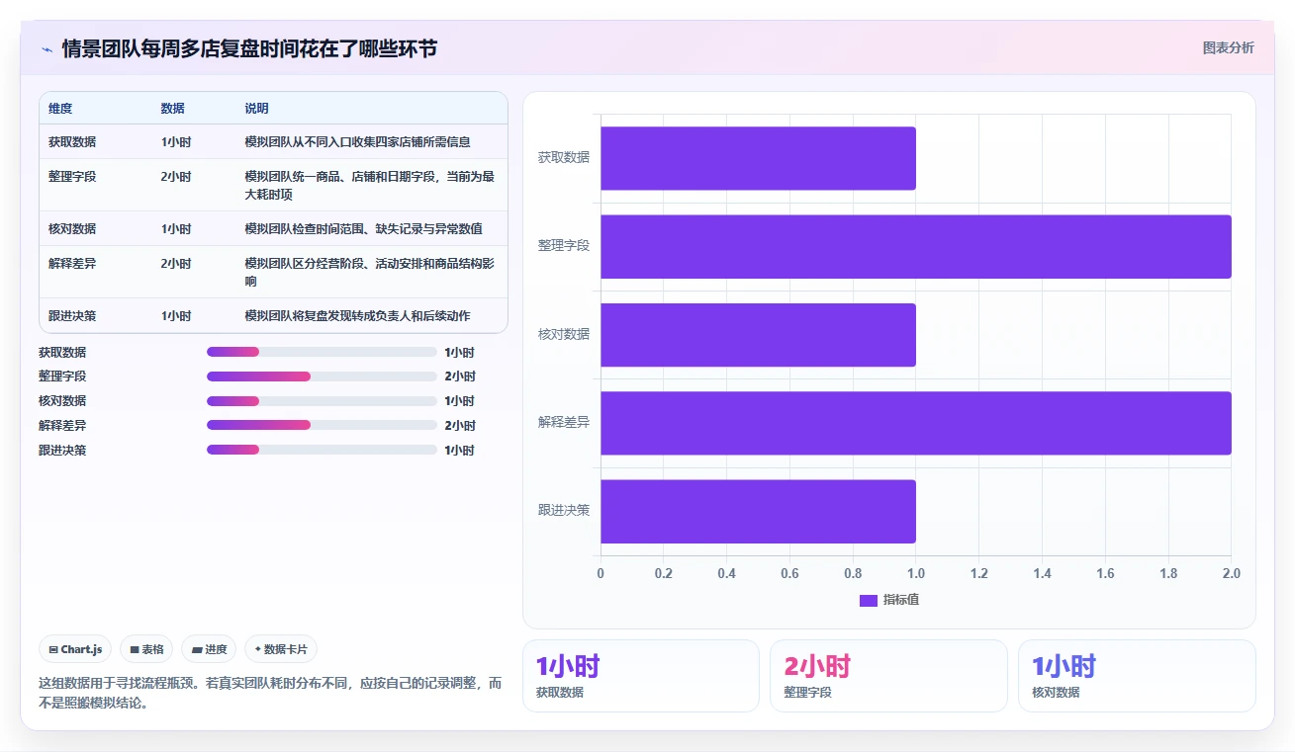1295x752 pixels.
Task: Click the 跟进决策 y-axis label in chart
Action: [564, 511]
